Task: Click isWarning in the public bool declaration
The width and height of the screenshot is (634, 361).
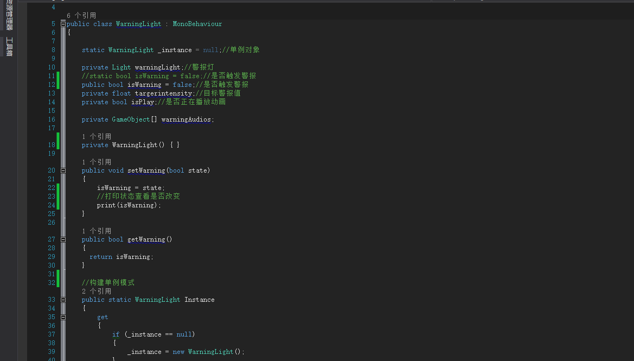Action: [x=144, y=85]
